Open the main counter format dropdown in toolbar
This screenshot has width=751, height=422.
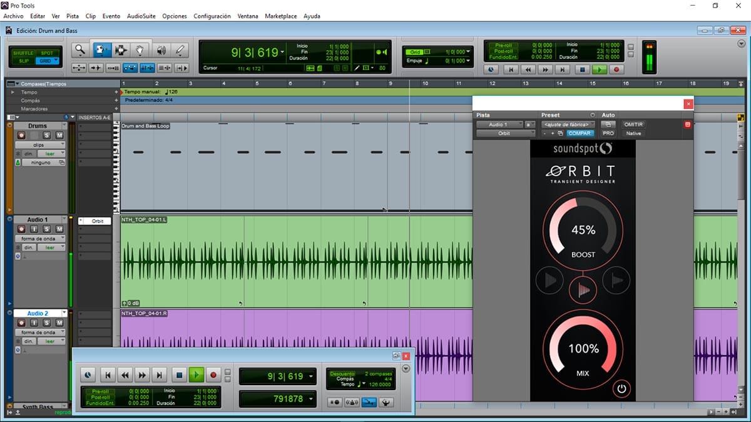tap(282, 53)
